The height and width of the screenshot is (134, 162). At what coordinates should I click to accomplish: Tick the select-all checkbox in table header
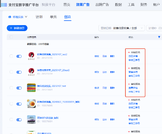pos(11,37)
